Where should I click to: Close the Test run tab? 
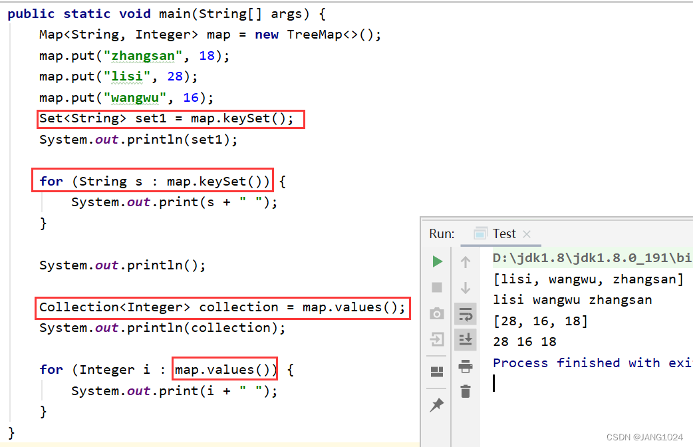tap(526, 234)
